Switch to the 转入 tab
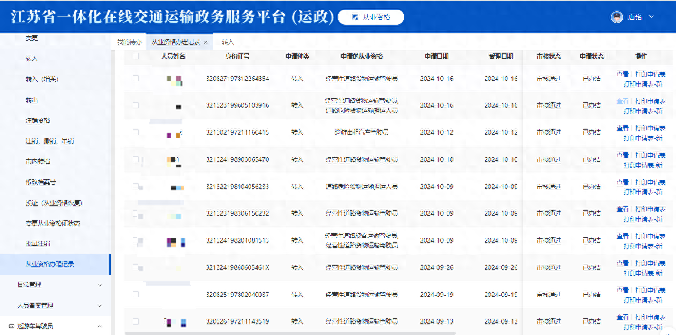Image resolution: width=676 pixels, height=335 pixels. [x=228, y=42]
